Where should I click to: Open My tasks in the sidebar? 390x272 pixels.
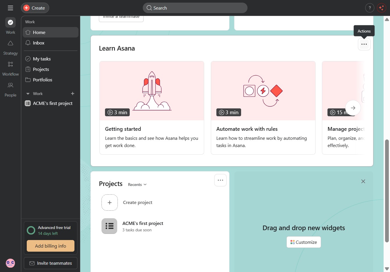click(x=51, y=59)
